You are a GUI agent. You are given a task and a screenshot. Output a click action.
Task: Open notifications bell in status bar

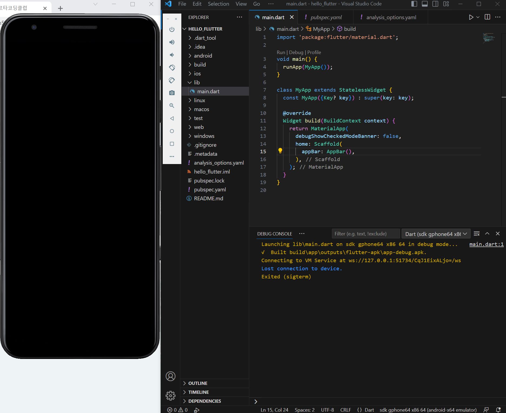[498, 410]
